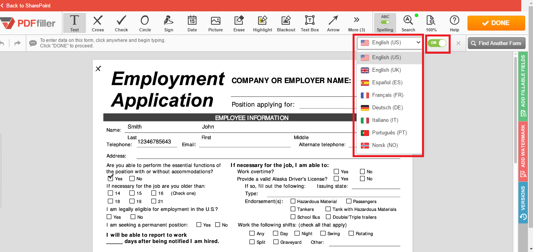
Task: Uncheck Yes for essential functions question
Action: pos(110,178)
